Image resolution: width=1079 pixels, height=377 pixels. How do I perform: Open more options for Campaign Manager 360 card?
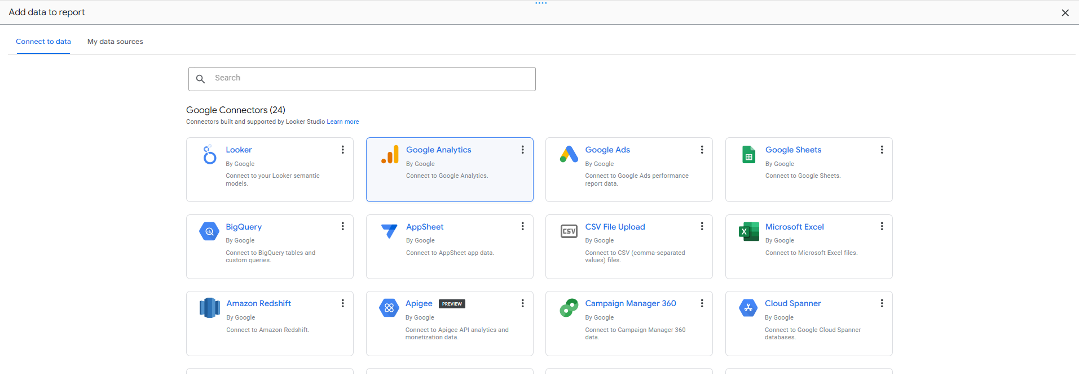point(702,303)
